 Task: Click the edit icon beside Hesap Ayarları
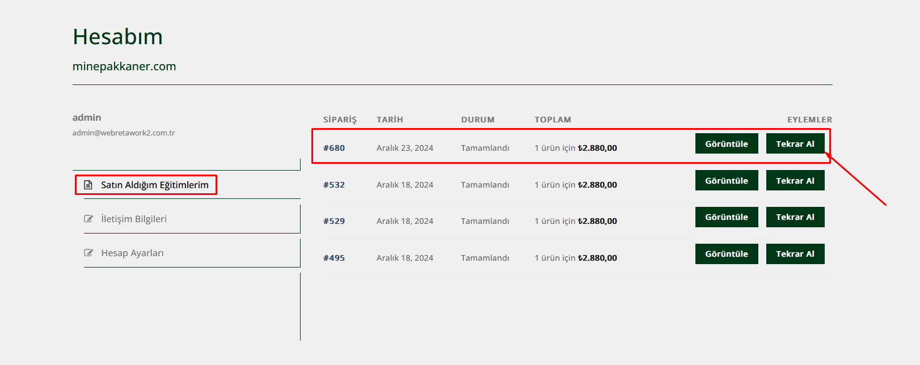pyautogui.click(x=88, y=253)
